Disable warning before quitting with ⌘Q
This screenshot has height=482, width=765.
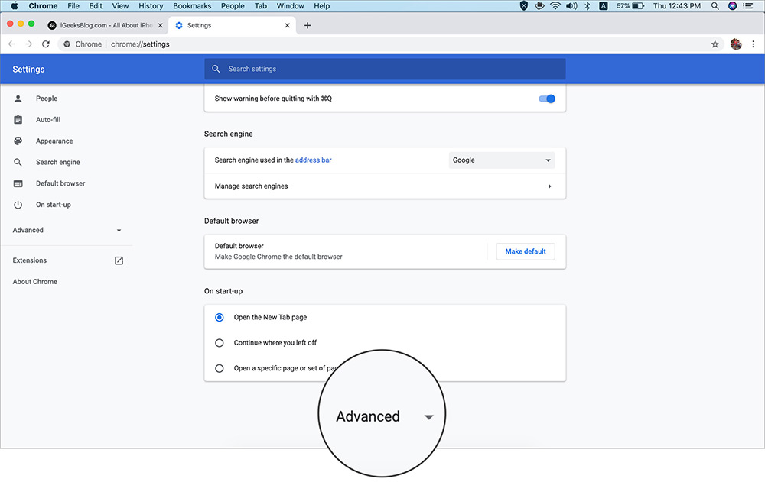click(546, 98)
